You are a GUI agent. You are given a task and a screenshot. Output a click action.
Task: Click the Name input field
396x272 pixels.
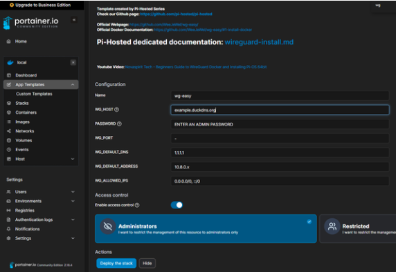[x=280, y=96]
